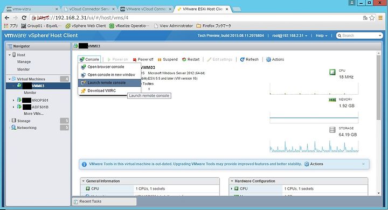Screen dimensions: 388x210
Task: Click the CPU usage chip icon
Action: [332, 72]
